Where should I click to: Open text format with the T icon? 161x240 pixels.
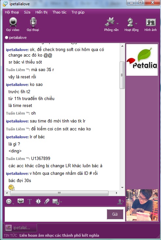coord(30,202)
